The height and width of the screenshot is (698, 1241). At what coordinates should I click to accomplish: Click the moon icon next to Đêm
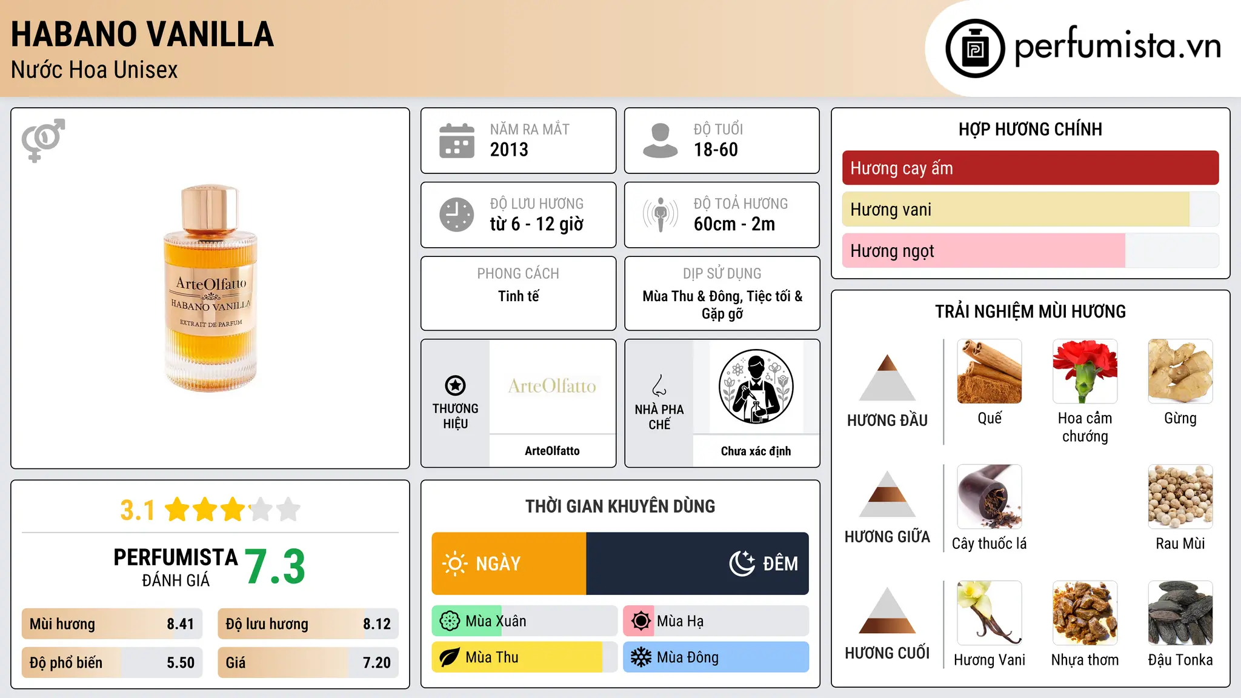(742, 563)
